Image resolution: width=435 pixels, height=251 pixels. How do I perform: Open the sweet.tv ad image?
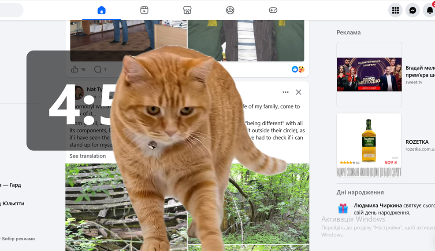pyautogui.click(x=369, y=74)
